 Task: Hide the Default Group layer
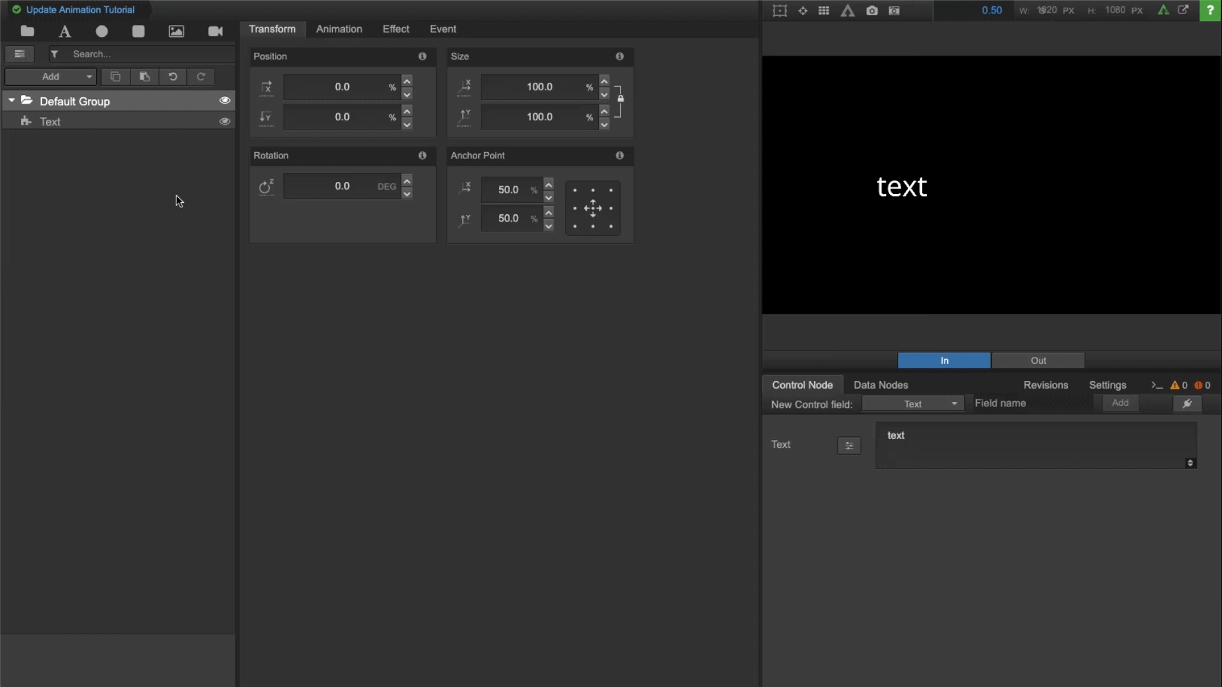[x=225, y=101]
